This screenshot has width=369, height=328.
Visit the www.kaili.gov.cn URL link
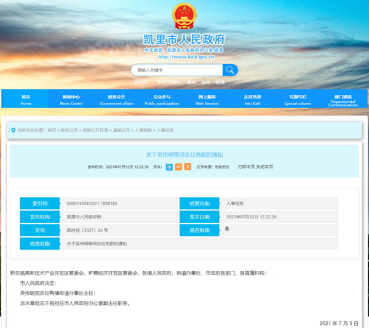184,57
